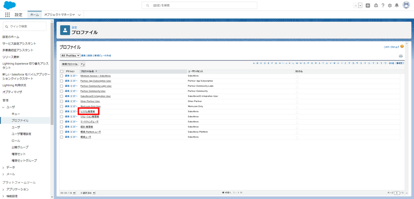
Task: Go to first page arrow icon
Action: point(223,192)
